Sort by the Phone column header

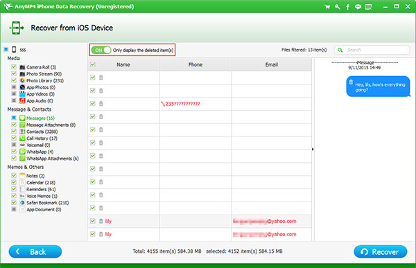coord(196,64)
